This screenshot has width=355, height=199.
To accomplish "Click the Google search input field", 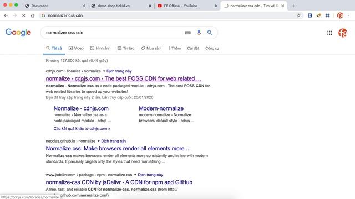I will [x=113, y=33].
